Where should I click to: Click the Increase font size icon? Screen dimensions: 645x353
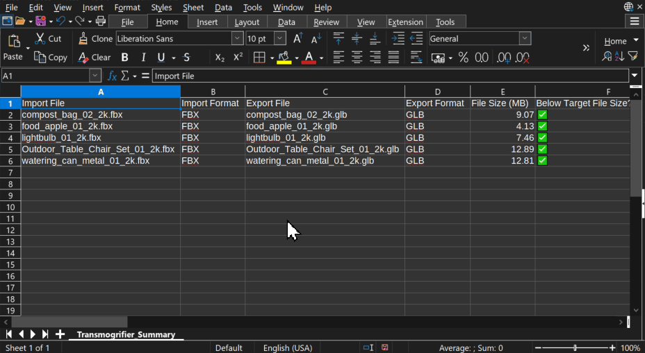297,39
